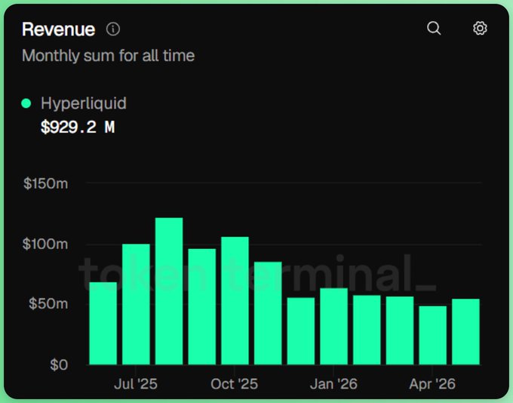
Task: Click the Revenue chart title
Action: pyautogui.click(x=59, y=29)
